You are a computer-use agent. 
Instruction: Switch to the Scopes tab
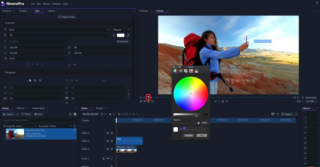tap(23, 11)
